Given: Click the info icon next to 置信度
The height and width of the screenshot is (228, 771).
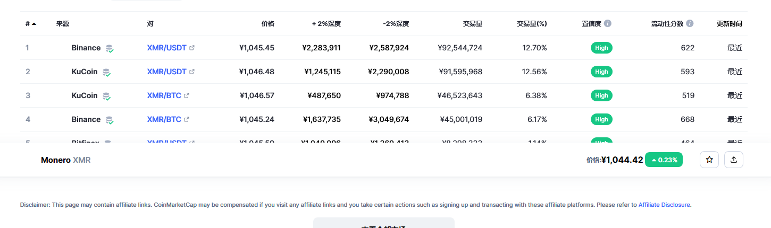Looking at the screenshot, I should point(607,24).
